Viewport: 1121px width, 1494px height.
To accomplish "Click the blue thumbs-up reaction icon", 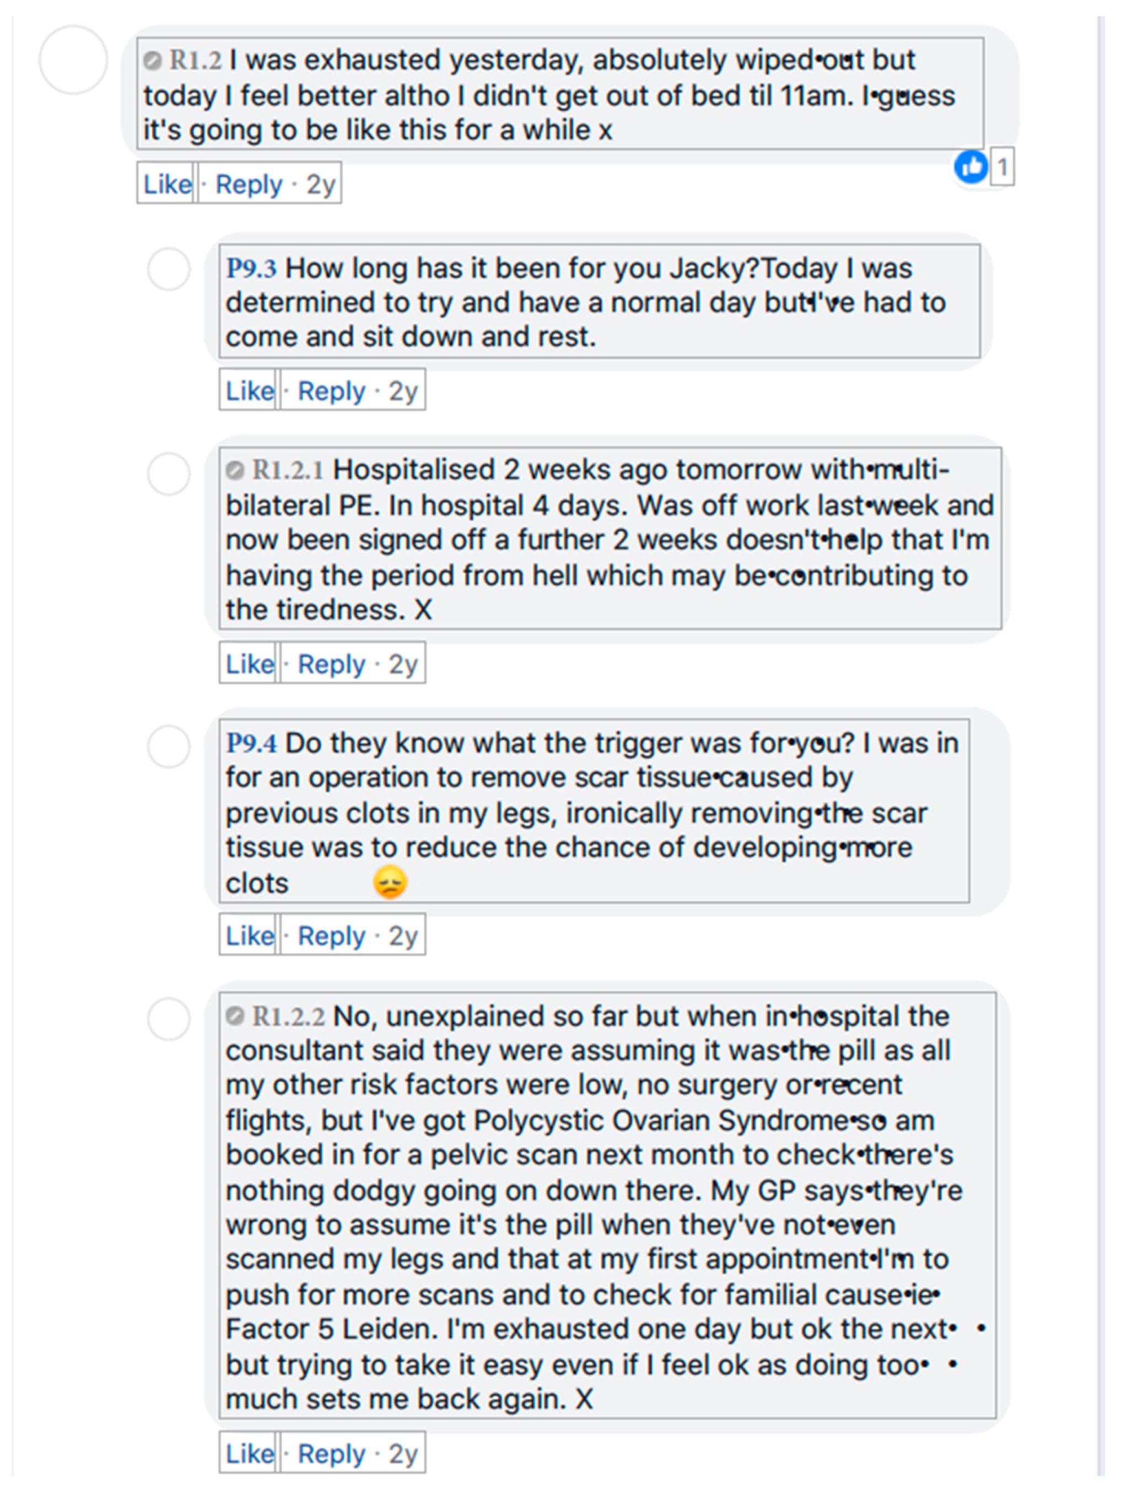I will click(971, 166).
